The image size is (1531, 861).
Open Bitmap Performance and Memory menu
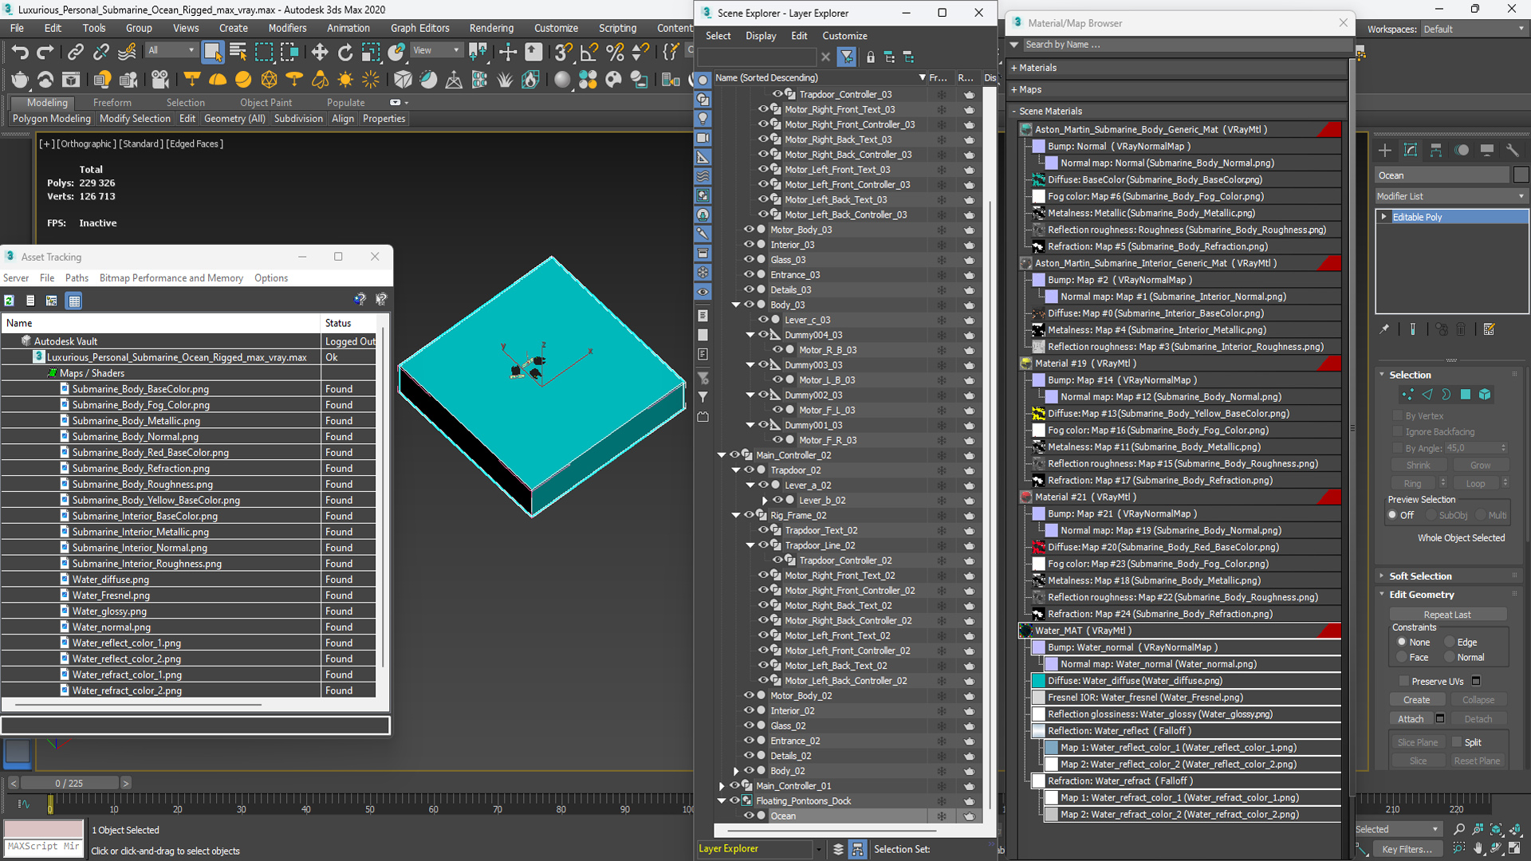(x=171, y=277)
